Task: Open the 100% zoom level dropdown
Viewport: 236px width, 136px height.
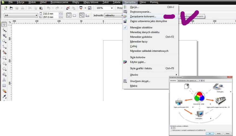Action: [x=112, y=8]
